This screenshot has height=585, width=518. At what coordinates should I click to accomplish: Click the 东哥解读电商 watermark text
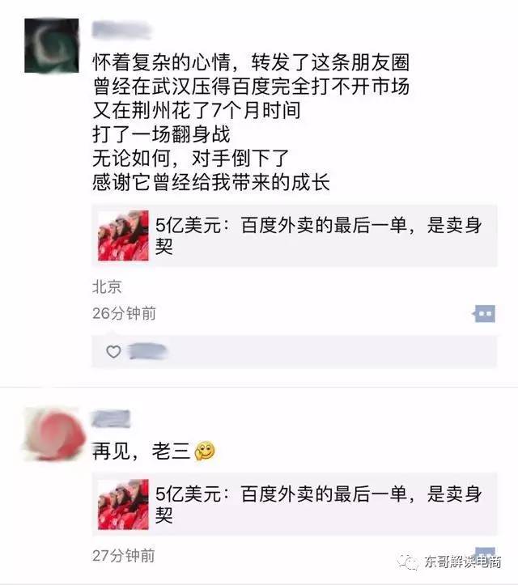(462, 562)
